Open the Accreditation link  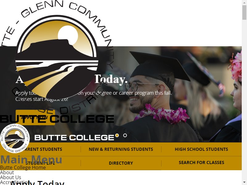[x=15, y=183]
